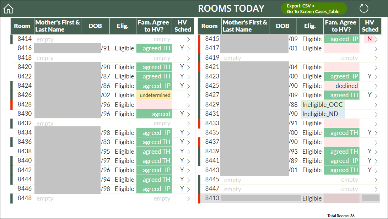Open room 8428 details arrow
Image resolution: width=388 pixels, height=219 pixels.
pos(189,105)
